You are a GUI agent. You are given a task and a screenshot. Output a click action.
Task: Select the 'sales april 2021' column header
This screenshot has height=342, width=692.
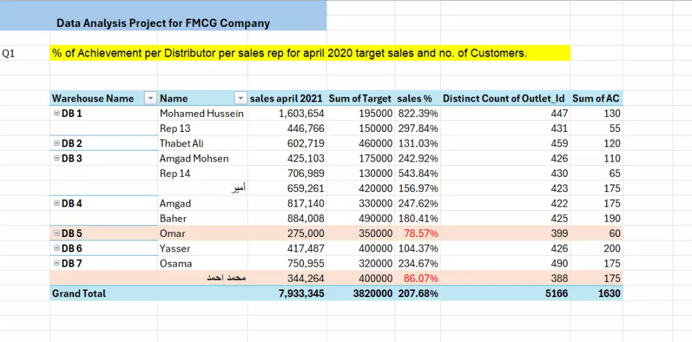pyautogui.click(x=286, y=99)
